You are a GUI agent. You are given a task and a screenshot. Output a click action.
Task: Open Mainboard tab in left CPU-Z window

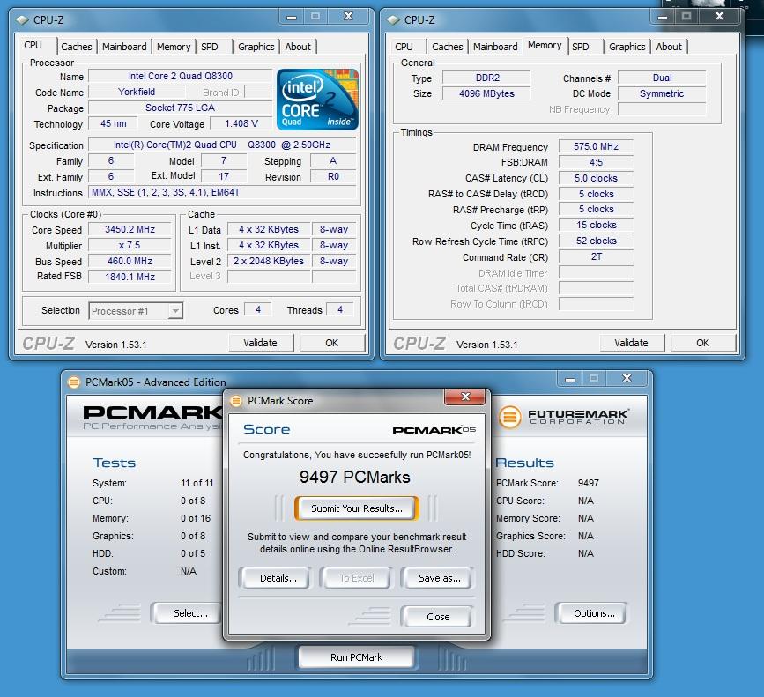tap(124, 47)
